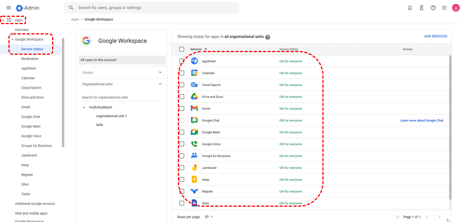Click the Sites service icon
This screenshot has height=222, width=460.
[194, 203]
